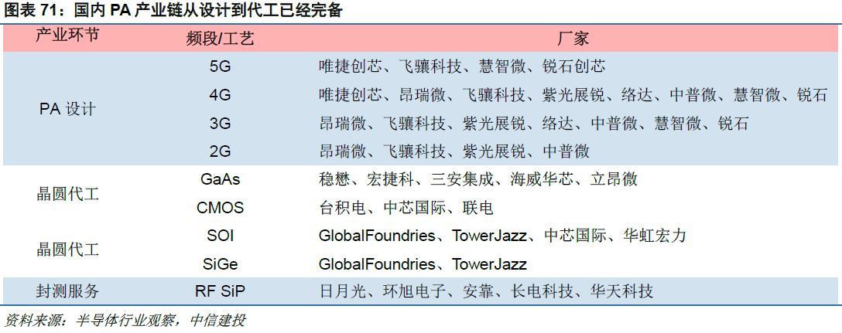Click "络达" in the 4G row
This screenshot has height=333, width=842.
click(x=638, y=95)
